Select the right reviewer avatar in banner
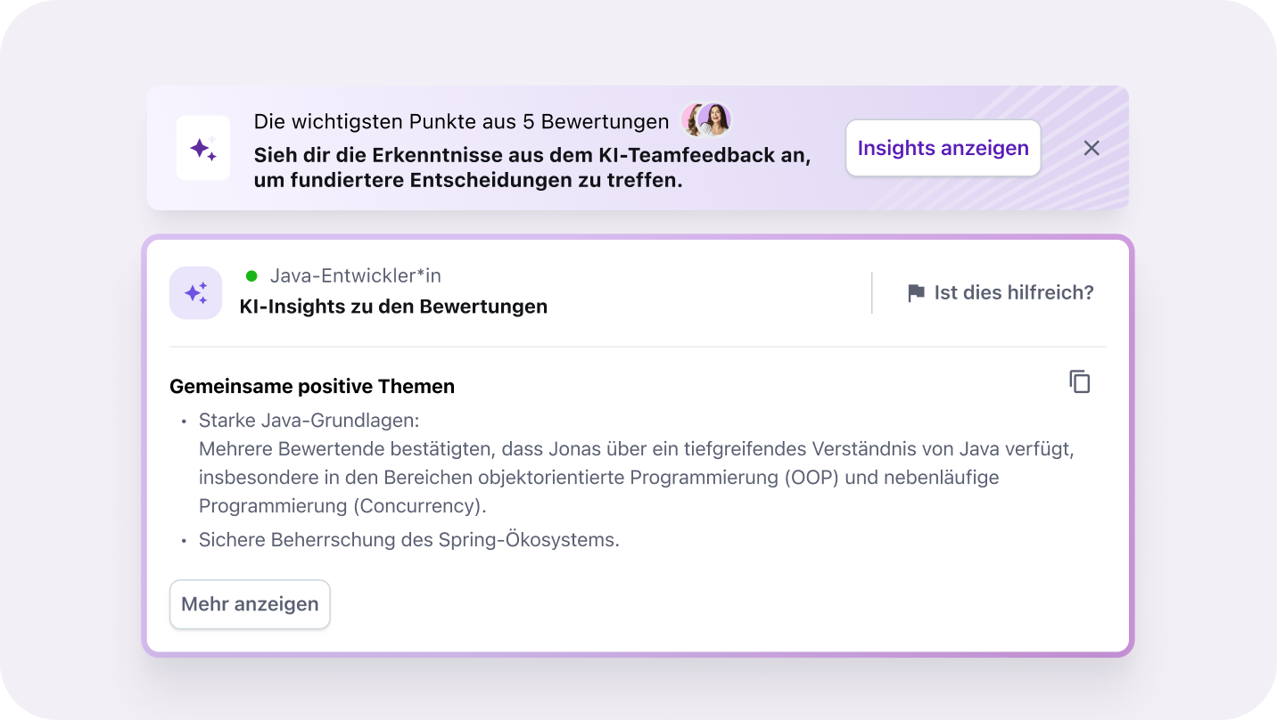The width and height of the screenshot is (1277, 720). [x=715, y=120]
